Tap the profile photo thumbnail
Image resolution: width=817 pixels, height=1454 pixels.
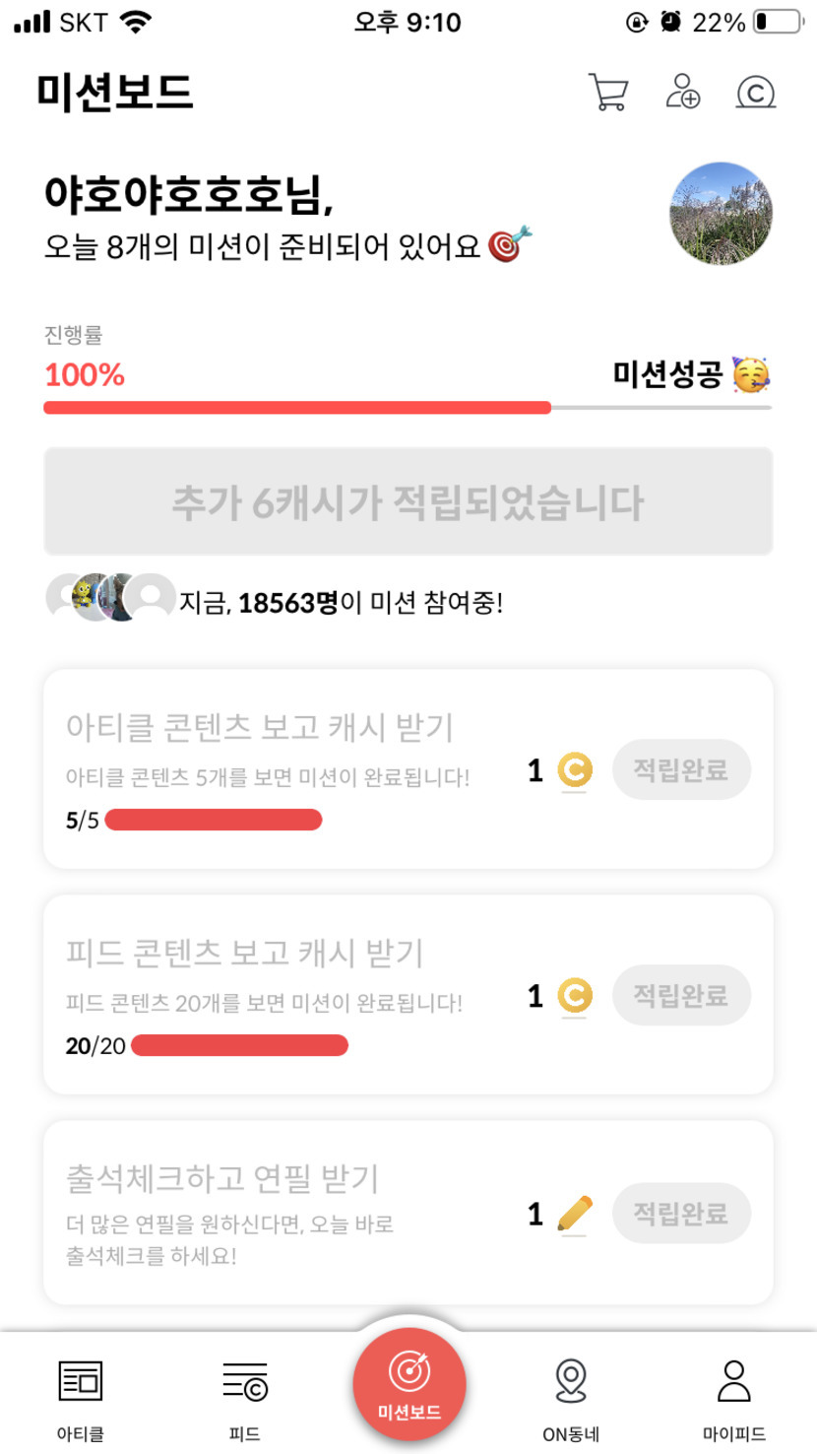pos(721,214)
